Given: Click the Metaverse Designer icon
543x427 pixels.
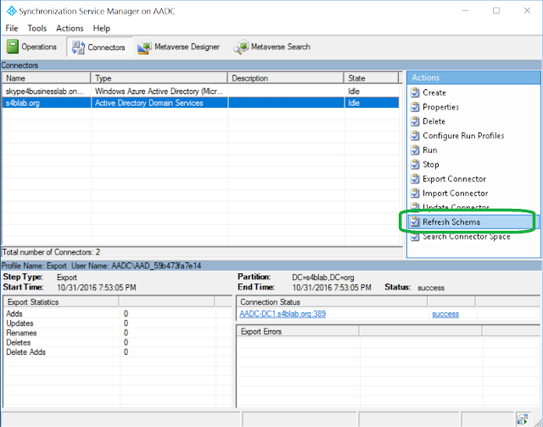Looking at the screenshot, I should [144, 47].
